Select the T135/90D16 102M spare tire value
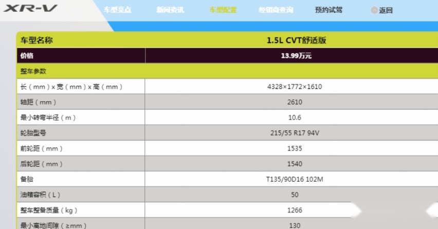Image resolution: width=438 pixels, height=229 pixels. (x=295, y=179)
